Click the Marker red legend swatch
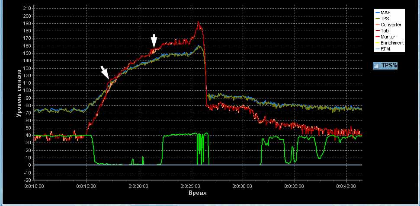 tap(378, 37)
